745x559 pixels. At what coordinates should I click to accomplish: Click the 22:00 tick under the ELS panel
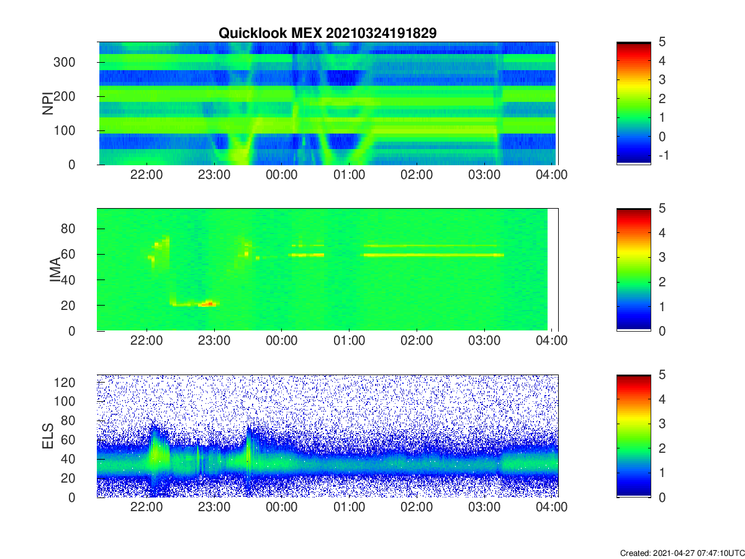[x=147, y=508]
